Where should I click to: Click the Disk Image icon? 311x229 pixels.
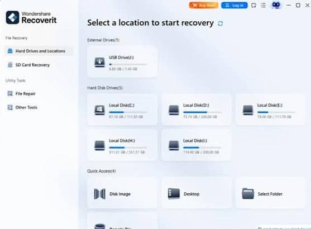99,194
